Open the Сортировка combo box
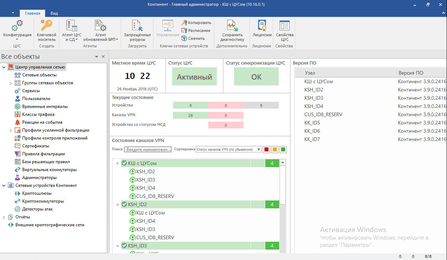Viewport: 447px width, 260px height. click(x=229, y=150)
